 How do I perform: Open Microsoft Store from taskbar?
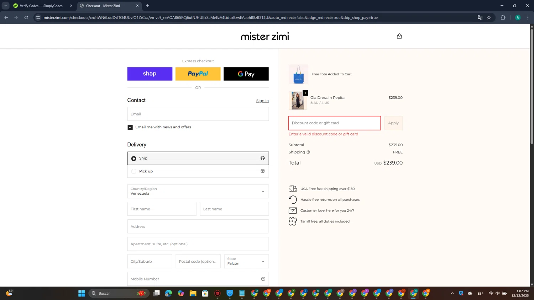[x=205, y=293]
